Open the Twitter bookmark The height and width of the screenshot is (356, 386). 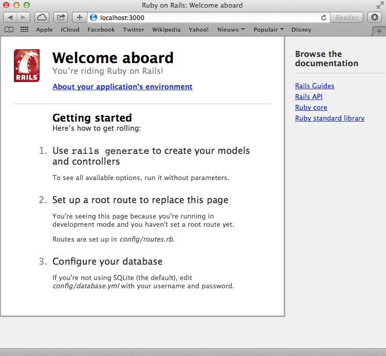(x=134, y=30)
